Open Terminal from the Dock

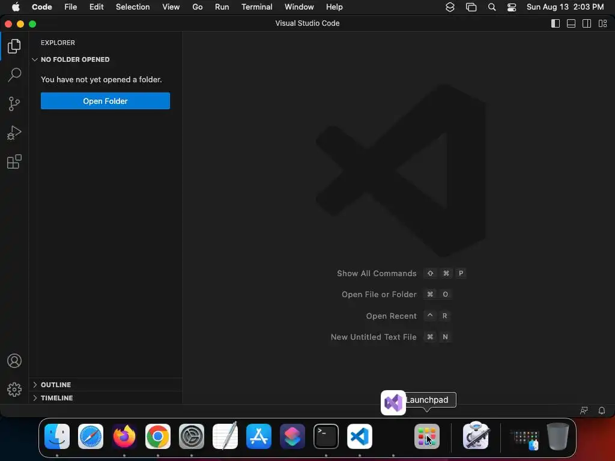click(x=326, y=436)
